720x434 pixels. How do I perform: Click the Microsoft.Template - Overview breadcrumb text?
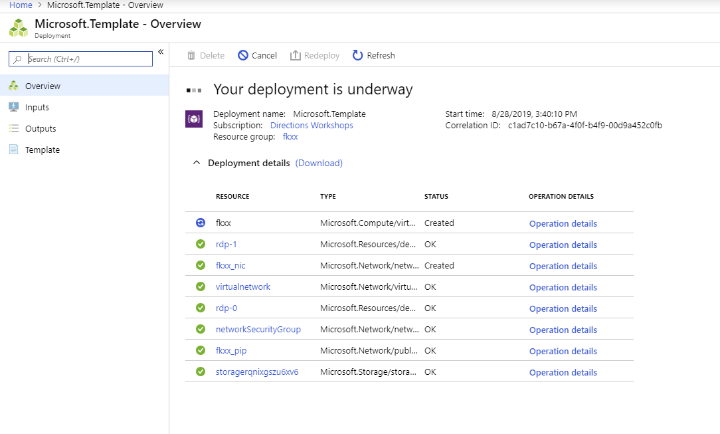point(105,5)
